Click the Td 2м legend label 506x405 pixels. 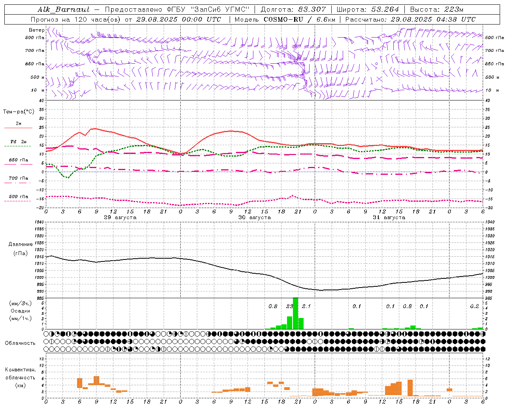(x=19, y=142)
